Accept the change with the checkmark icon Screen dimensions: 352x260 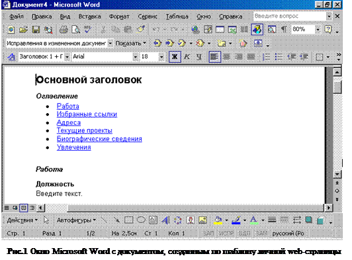pos(181,43)
